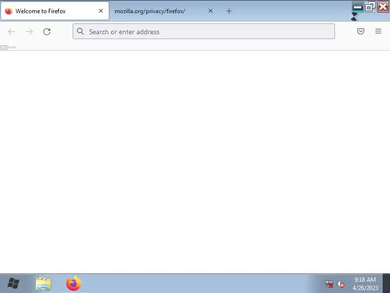Switch to the Welcome to Firefox tab
390x293 pixels.
click(55, 11)
